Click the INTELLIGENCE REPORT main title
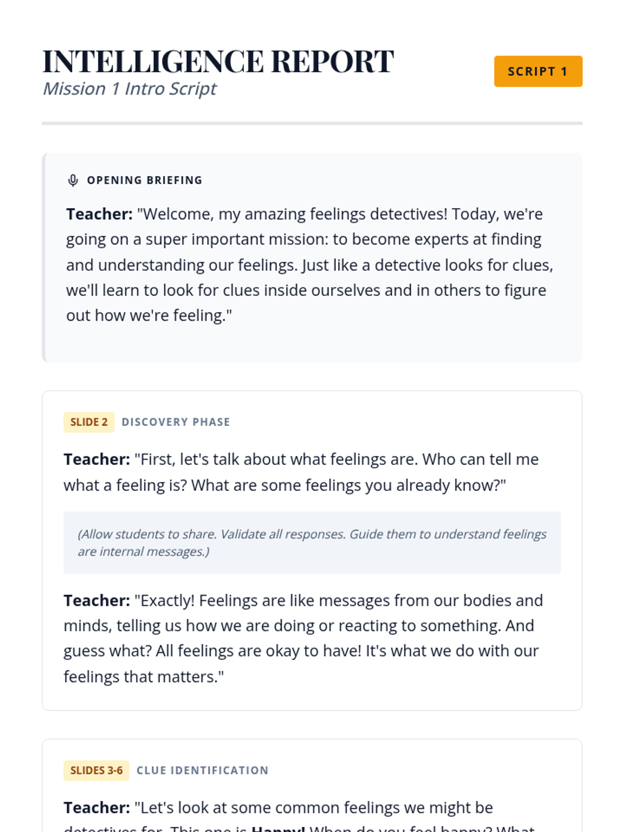Screen dimensions: 624x832 (x=218, y=61)
